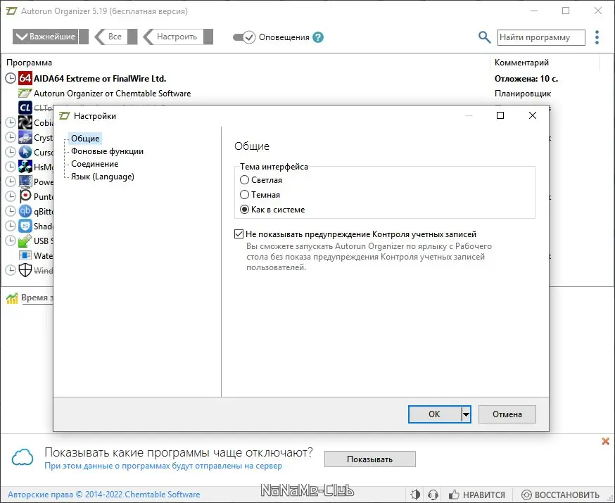615x503 pixels.
Task: Click the Shadow row blue S icon
Action: [25, 226]
